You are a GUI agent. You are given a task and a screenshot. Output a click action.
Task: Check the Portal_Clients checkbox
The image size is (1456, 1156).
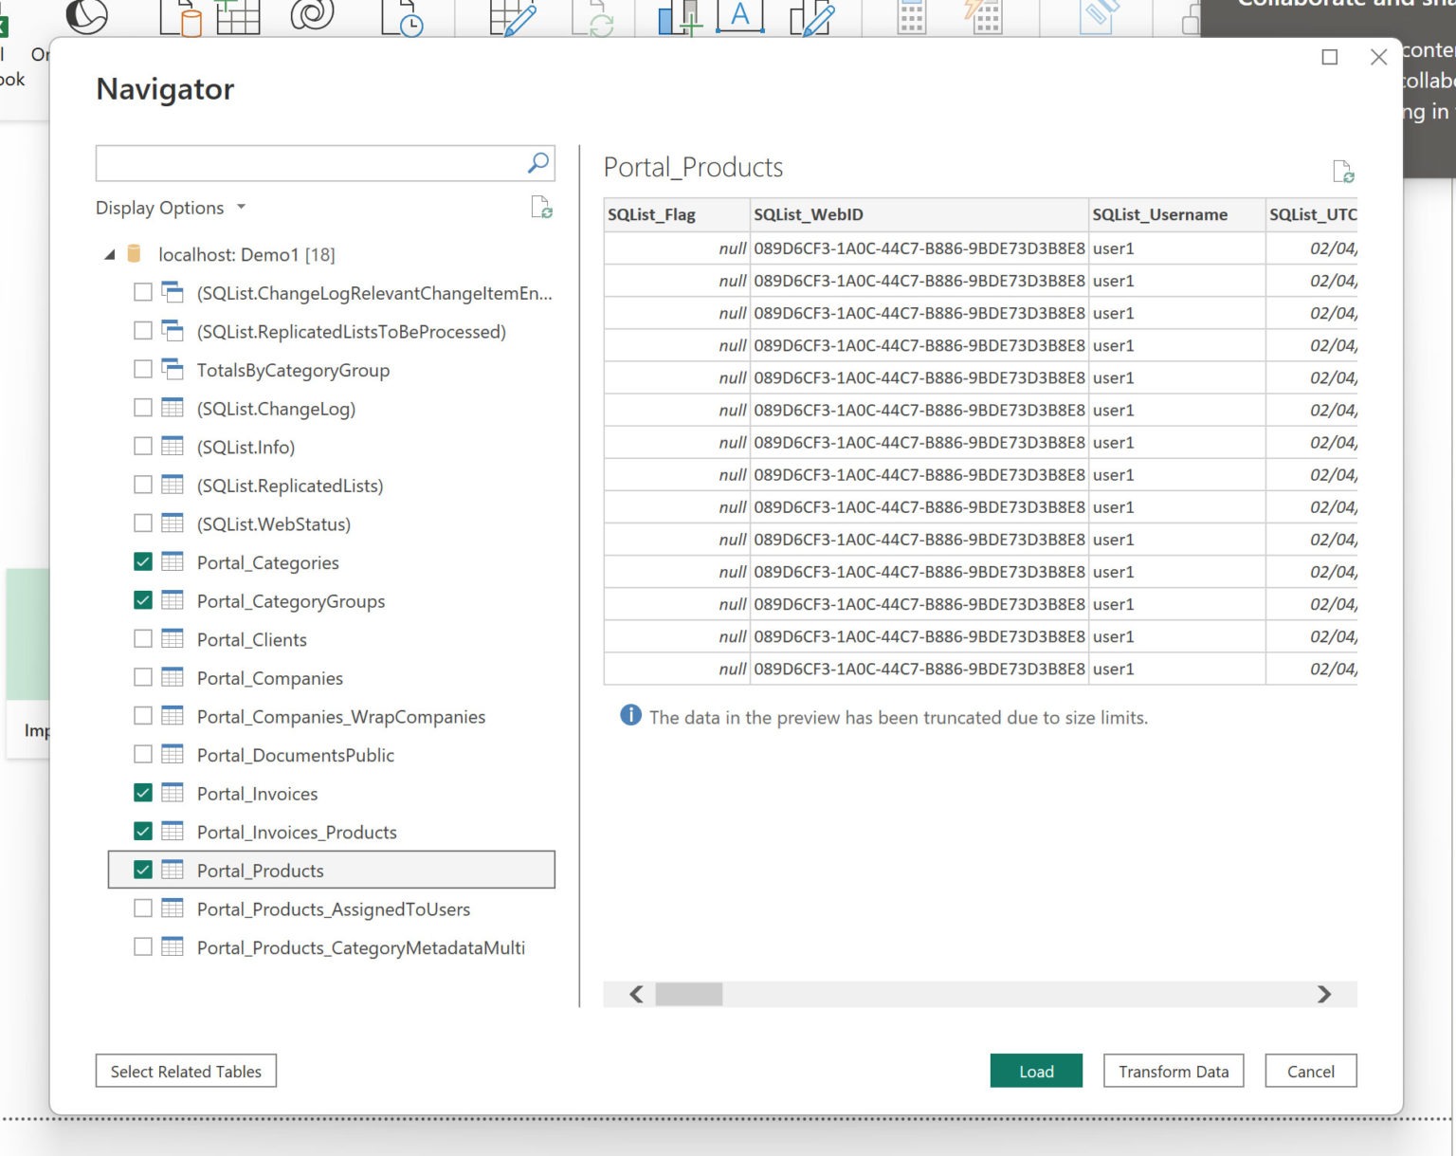point(143,638)
